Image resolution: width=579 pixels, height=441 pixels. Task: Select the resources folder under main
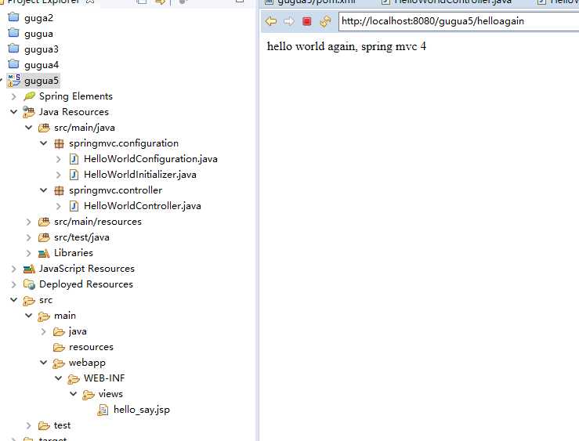tap(91, 347)
